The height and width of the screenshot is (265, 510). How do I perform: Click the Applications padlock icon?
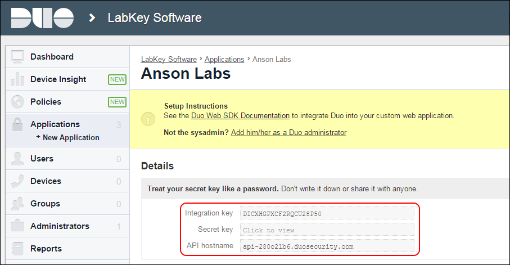(x=17, y=124)
